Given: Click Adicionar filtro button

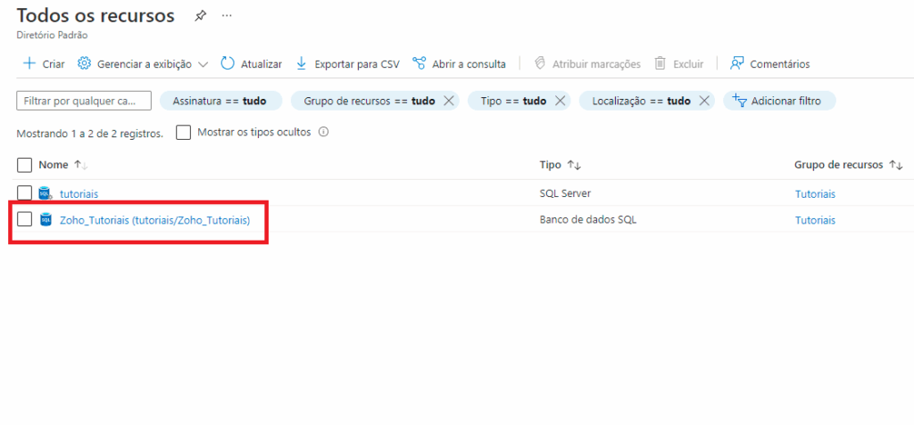Looking at the screenshot, I should (x=779, y=101).
